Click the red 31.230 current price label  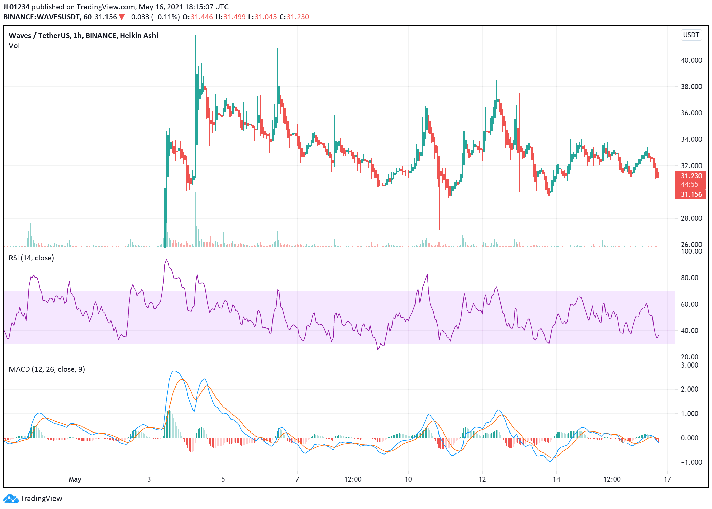click(x=691, y=176)
